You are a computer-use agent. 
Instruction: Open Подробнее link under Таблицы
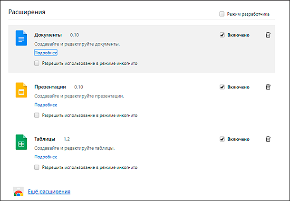[x=46, y=157]
